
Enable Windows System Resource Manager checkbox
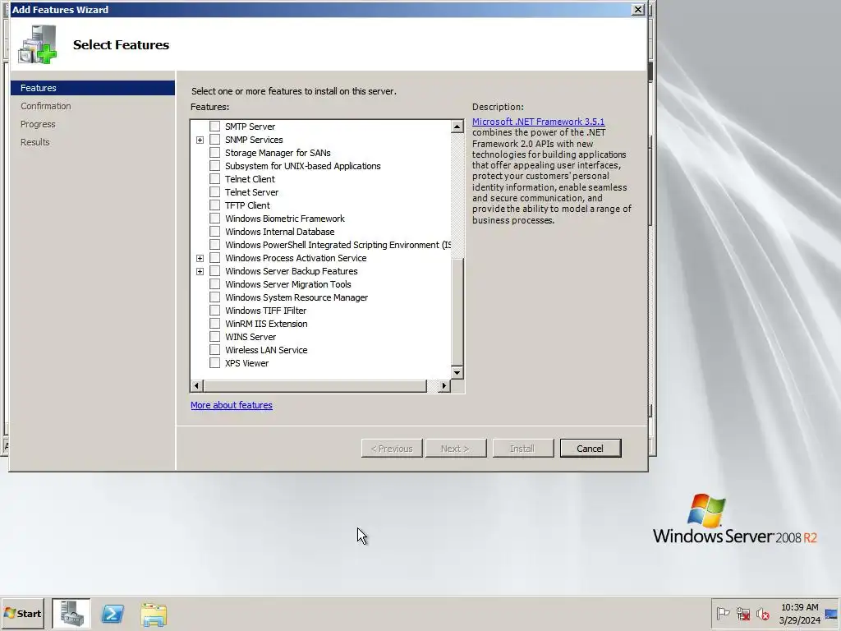tap(214, 297)
